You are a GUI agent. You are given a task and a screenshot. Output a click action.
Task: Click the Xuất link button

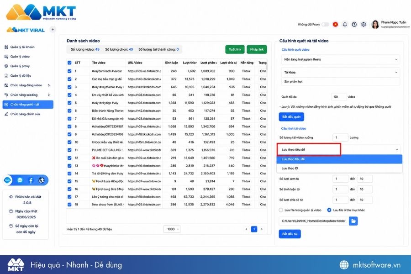click(x=235, y=49)
